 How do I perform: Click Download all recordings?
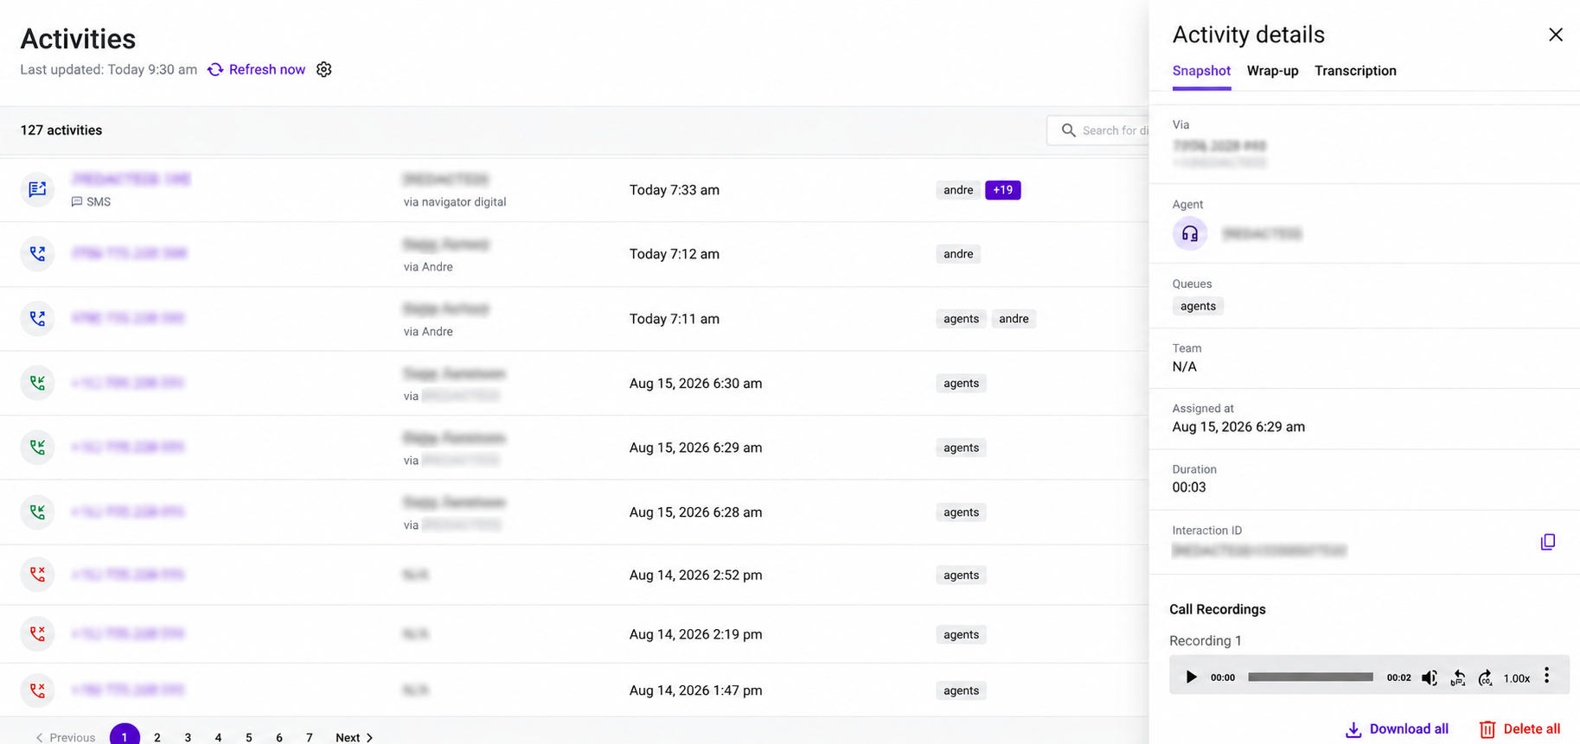click(x=1397, y=729)
